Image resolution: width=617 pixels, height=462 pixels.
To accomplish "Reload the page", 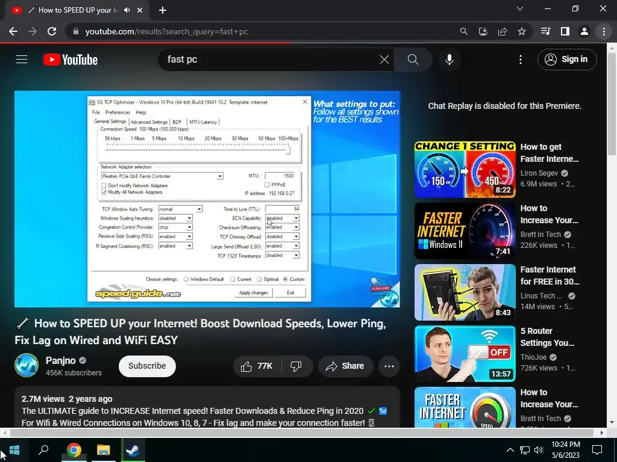I will click(x=52, y=31).
